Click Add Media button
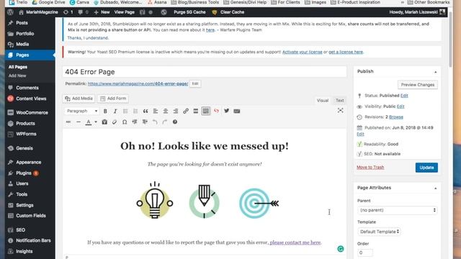The image size is (461, 259). [79, 99]
